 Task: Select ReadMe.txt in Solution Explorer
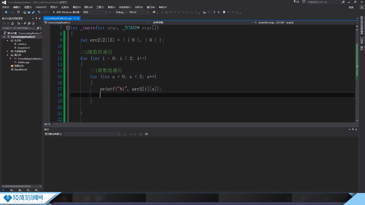tap(21, 70)
